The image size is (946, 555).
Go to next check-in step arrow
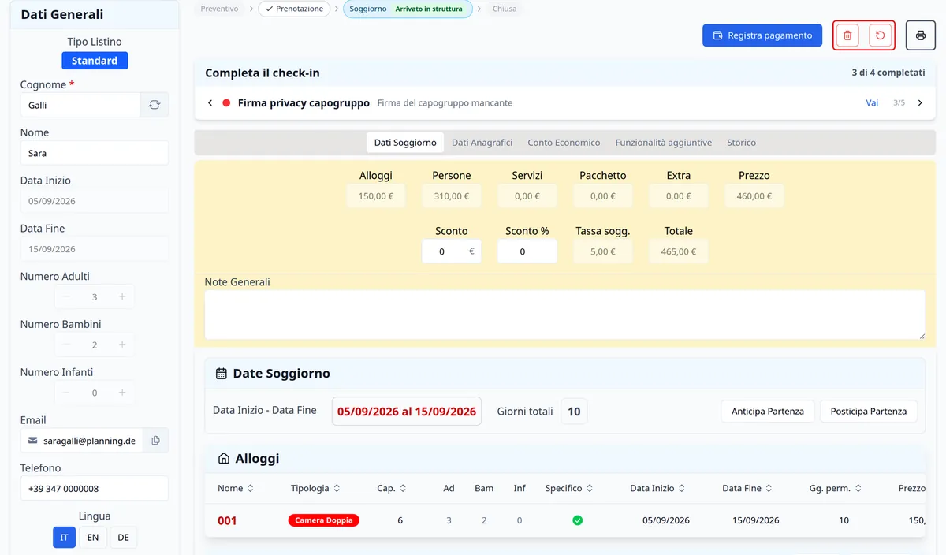[920, 103]
